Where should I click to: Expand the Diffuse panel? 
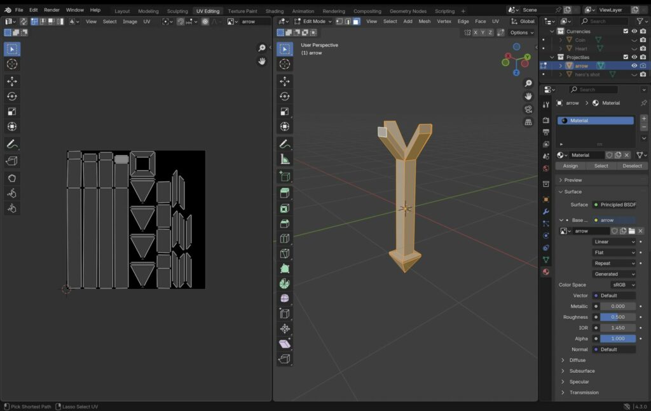click(x=577, y=360)
